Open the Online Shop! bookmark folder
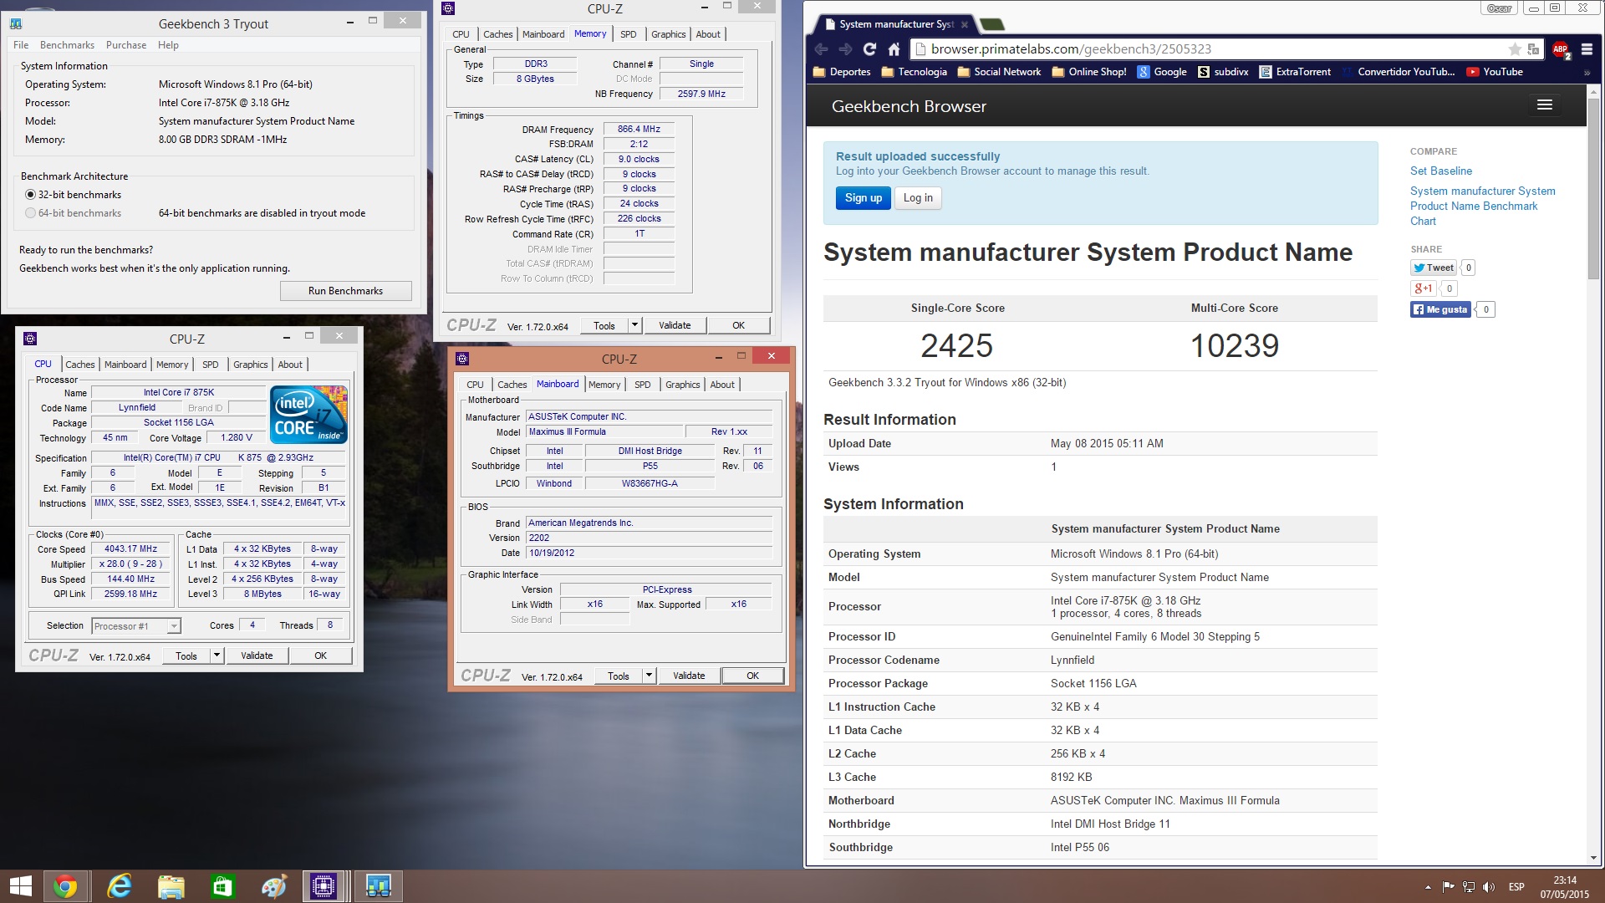The width and height of the screenshot is (1605, 903). (1089, 72)
